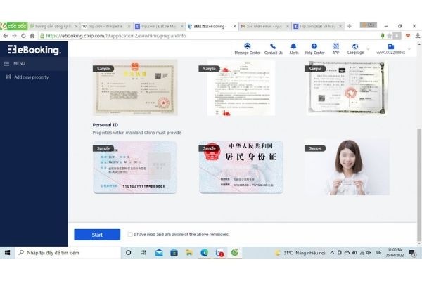Viewport: 422px width, 281px height.
Task: Click the Add new property icon
Action: point(8,77)
